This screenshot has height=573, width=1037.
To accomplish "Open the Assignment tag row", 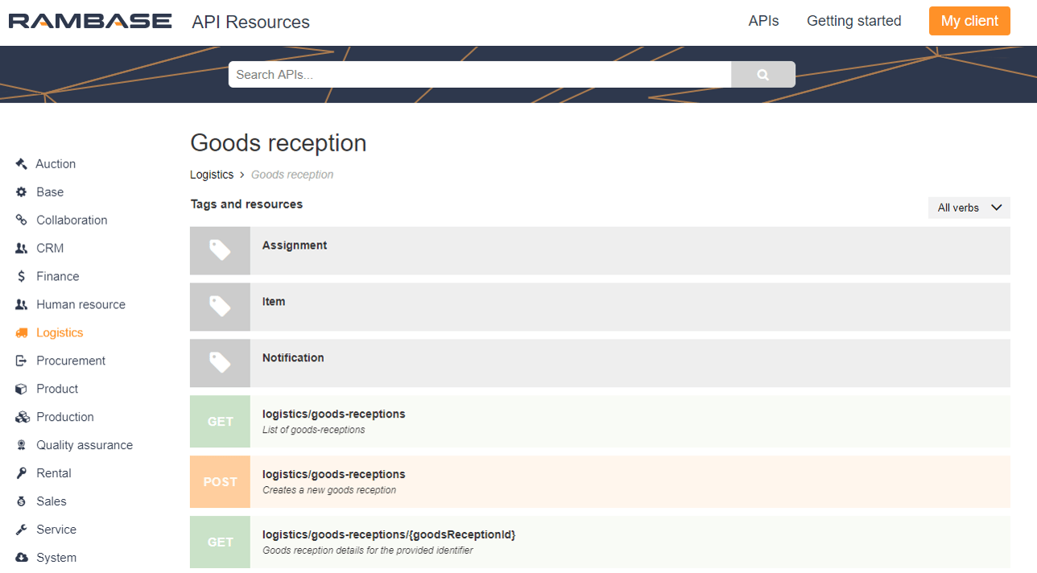I will [600, 250].
